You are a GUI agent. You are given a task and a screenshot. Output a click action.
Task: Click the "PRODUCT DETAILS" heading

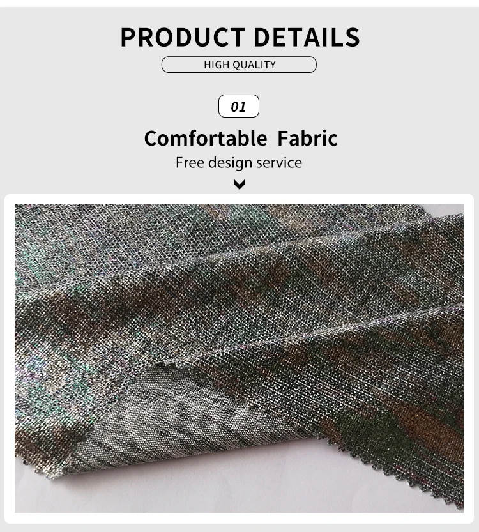pos(240,37)
